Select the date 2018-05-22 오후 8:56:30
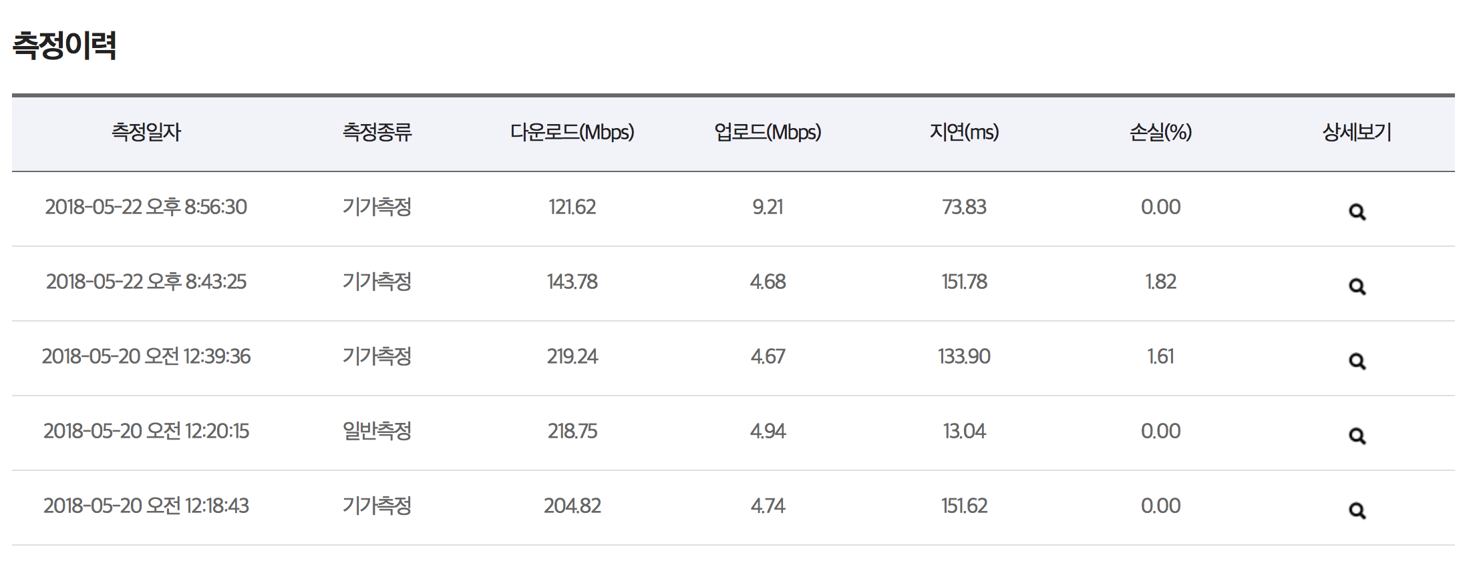This screenshot has width=1467, height=567. (x=146, y=207)
